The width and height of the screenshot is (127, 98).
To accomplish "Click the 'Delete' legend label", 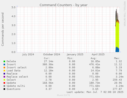I will [11, 61].
